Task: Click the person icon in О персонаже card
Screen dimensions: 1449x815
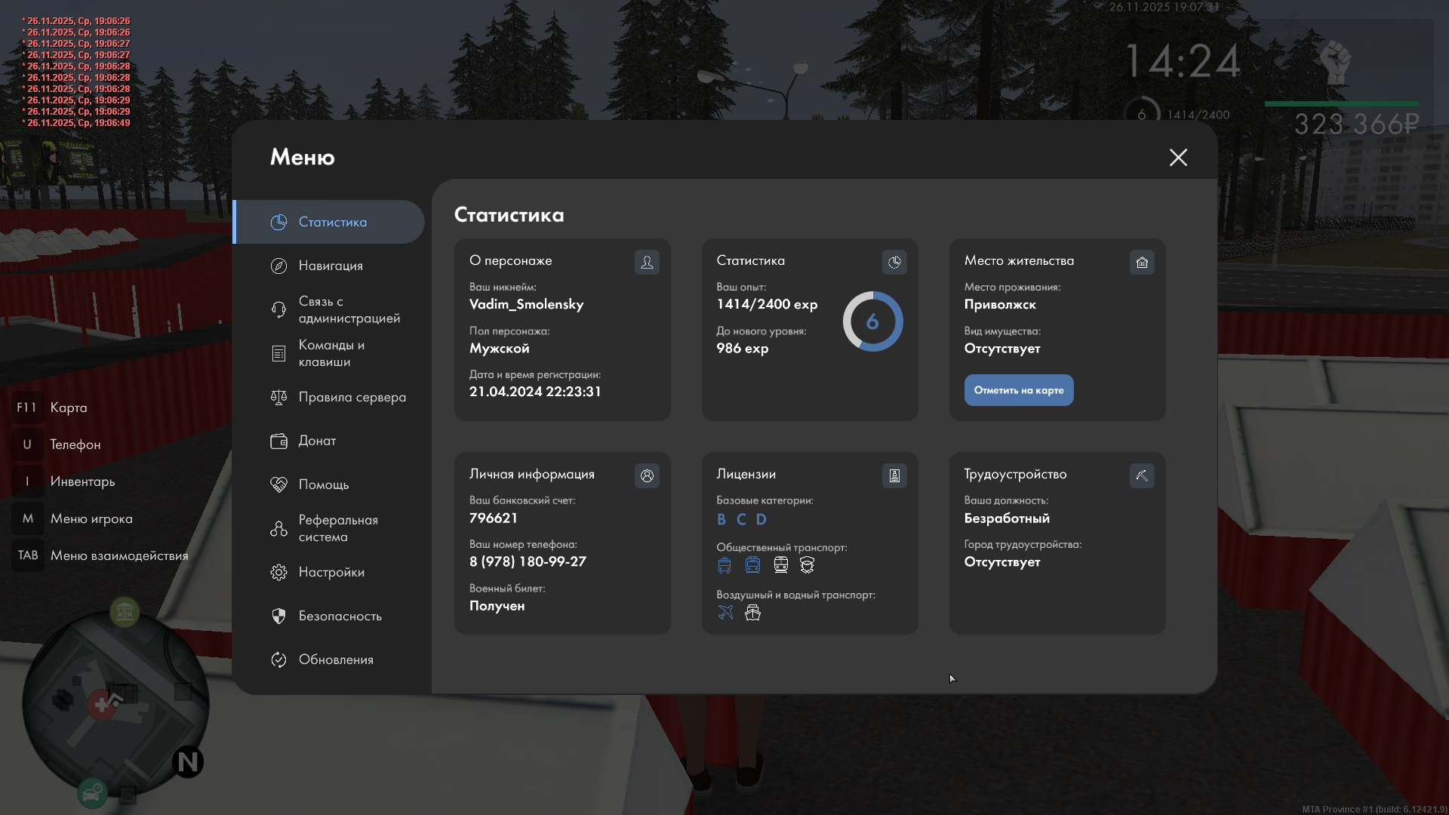Action: coord(647,262)
